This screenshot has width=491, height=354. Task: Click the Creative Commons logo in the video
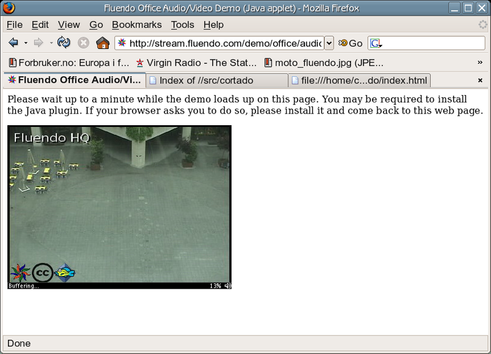coord(42,272)
